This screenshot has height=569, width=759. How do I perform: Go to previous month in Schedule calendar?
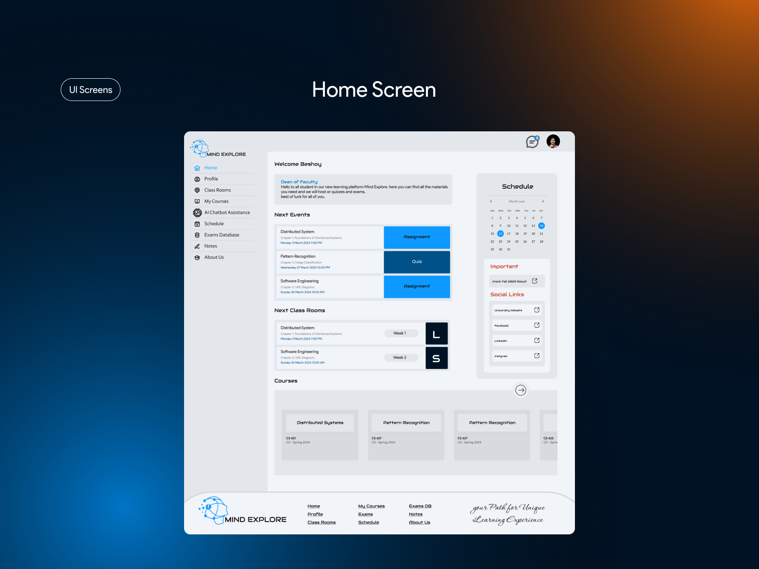491,202
